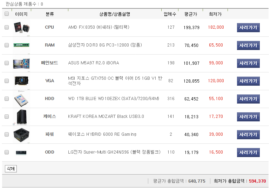Toggle the select-all checkbox in the table header
This screenshot has width=271, height=191.
[7, 14]
